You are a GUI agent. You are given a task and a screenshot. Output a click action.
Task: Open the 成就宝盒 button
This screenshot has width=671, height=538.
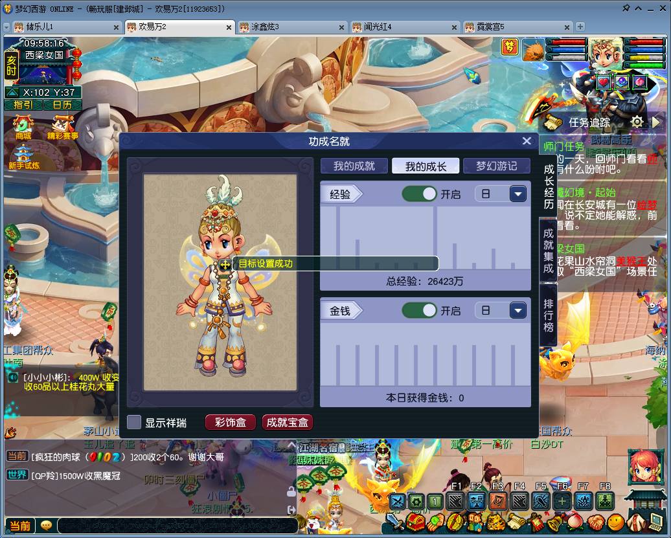pyautogui.click(x=287, y=423)
